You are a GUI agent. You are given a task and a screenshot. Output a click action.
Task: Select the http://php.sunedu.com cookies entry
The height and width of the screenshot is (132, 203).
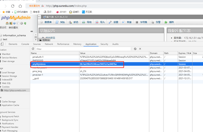(x=15, y=90)
